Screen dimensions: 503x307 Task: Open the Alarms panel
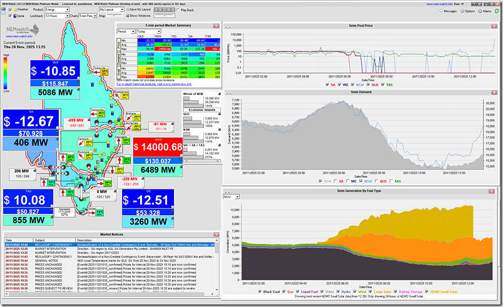(x=485, y=11)
